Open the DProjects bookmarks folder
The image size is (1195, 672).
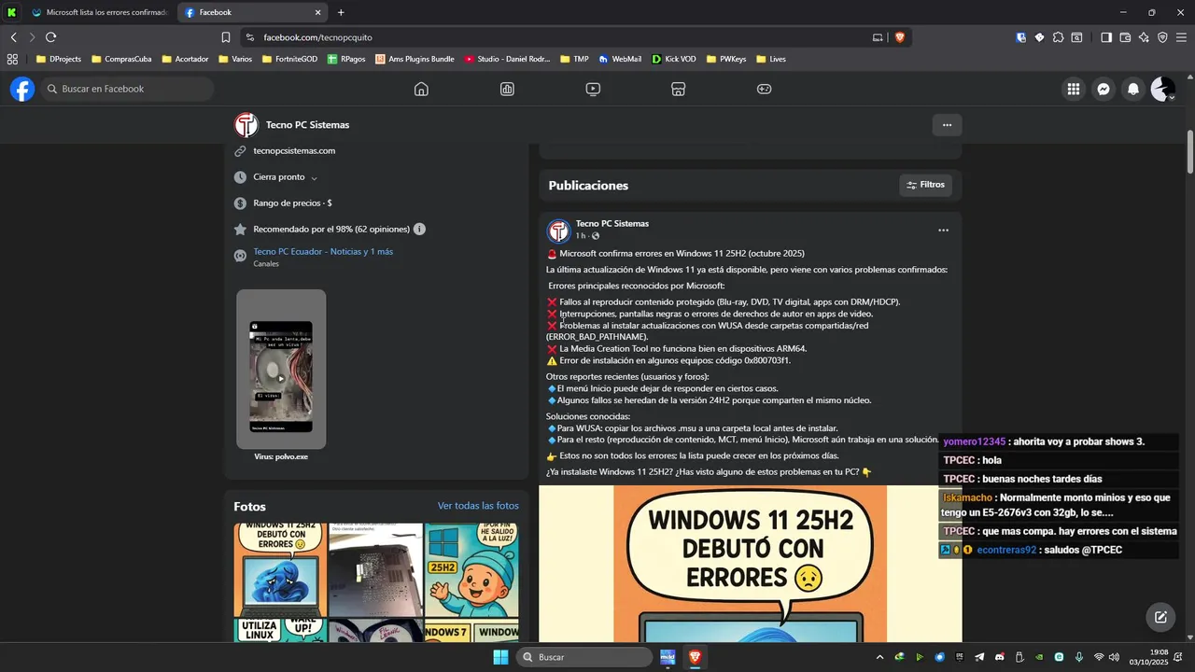point(59,59)
